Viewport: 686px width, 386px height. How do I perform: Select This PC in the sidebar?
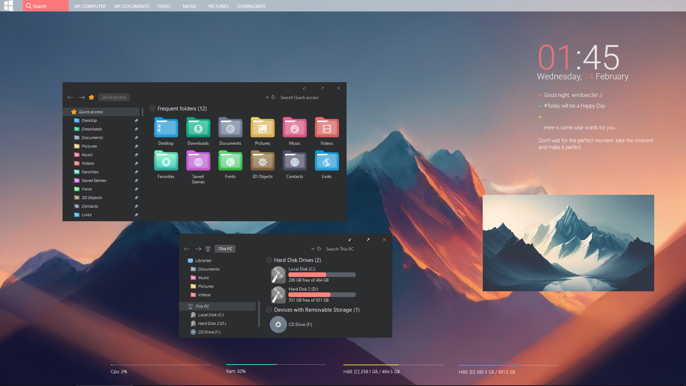pos(202,306)
